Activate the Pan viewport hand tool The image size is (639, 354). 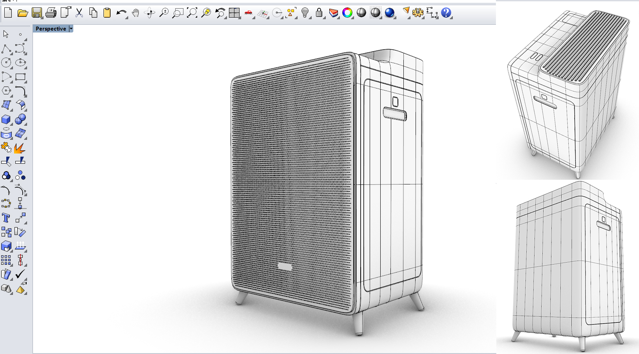pos(135,13)
